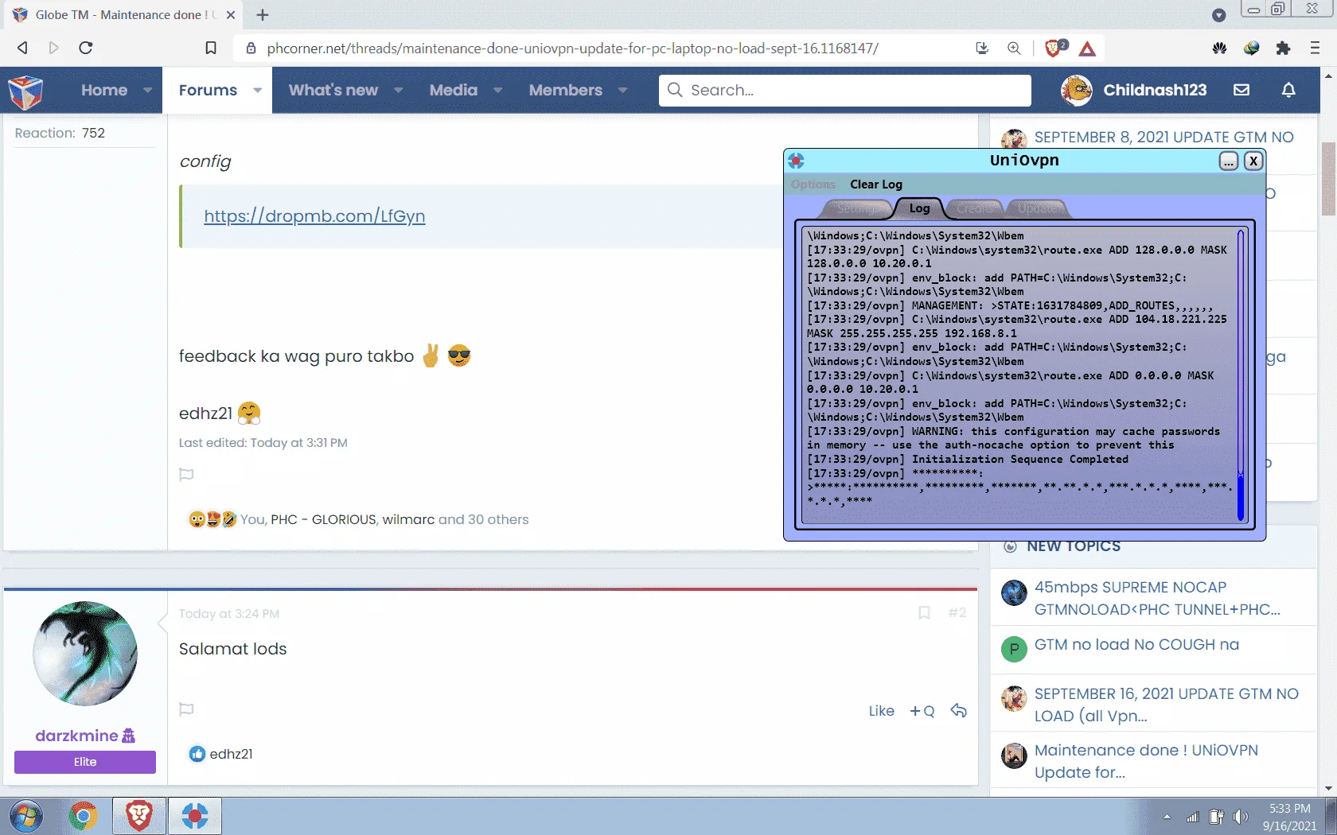1337x835 pixels.
Task: Open the Members navigation item
Action: point(566,91)
